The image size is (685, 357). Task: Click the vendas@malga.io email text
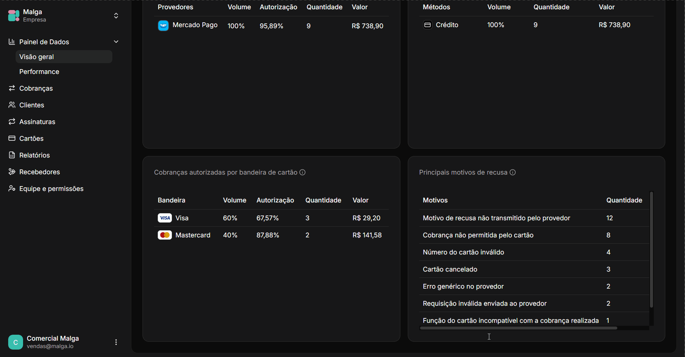click(50, 346)
